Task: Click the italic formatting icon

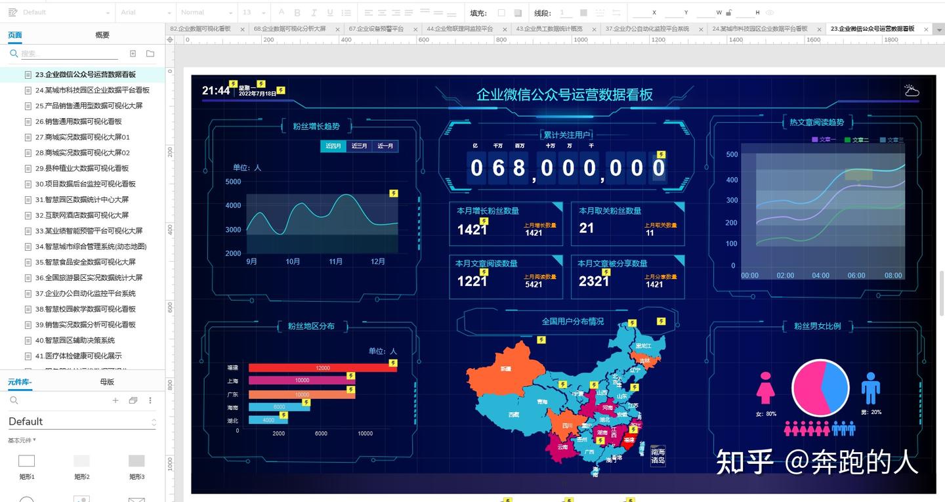Action: pos(314,12)
